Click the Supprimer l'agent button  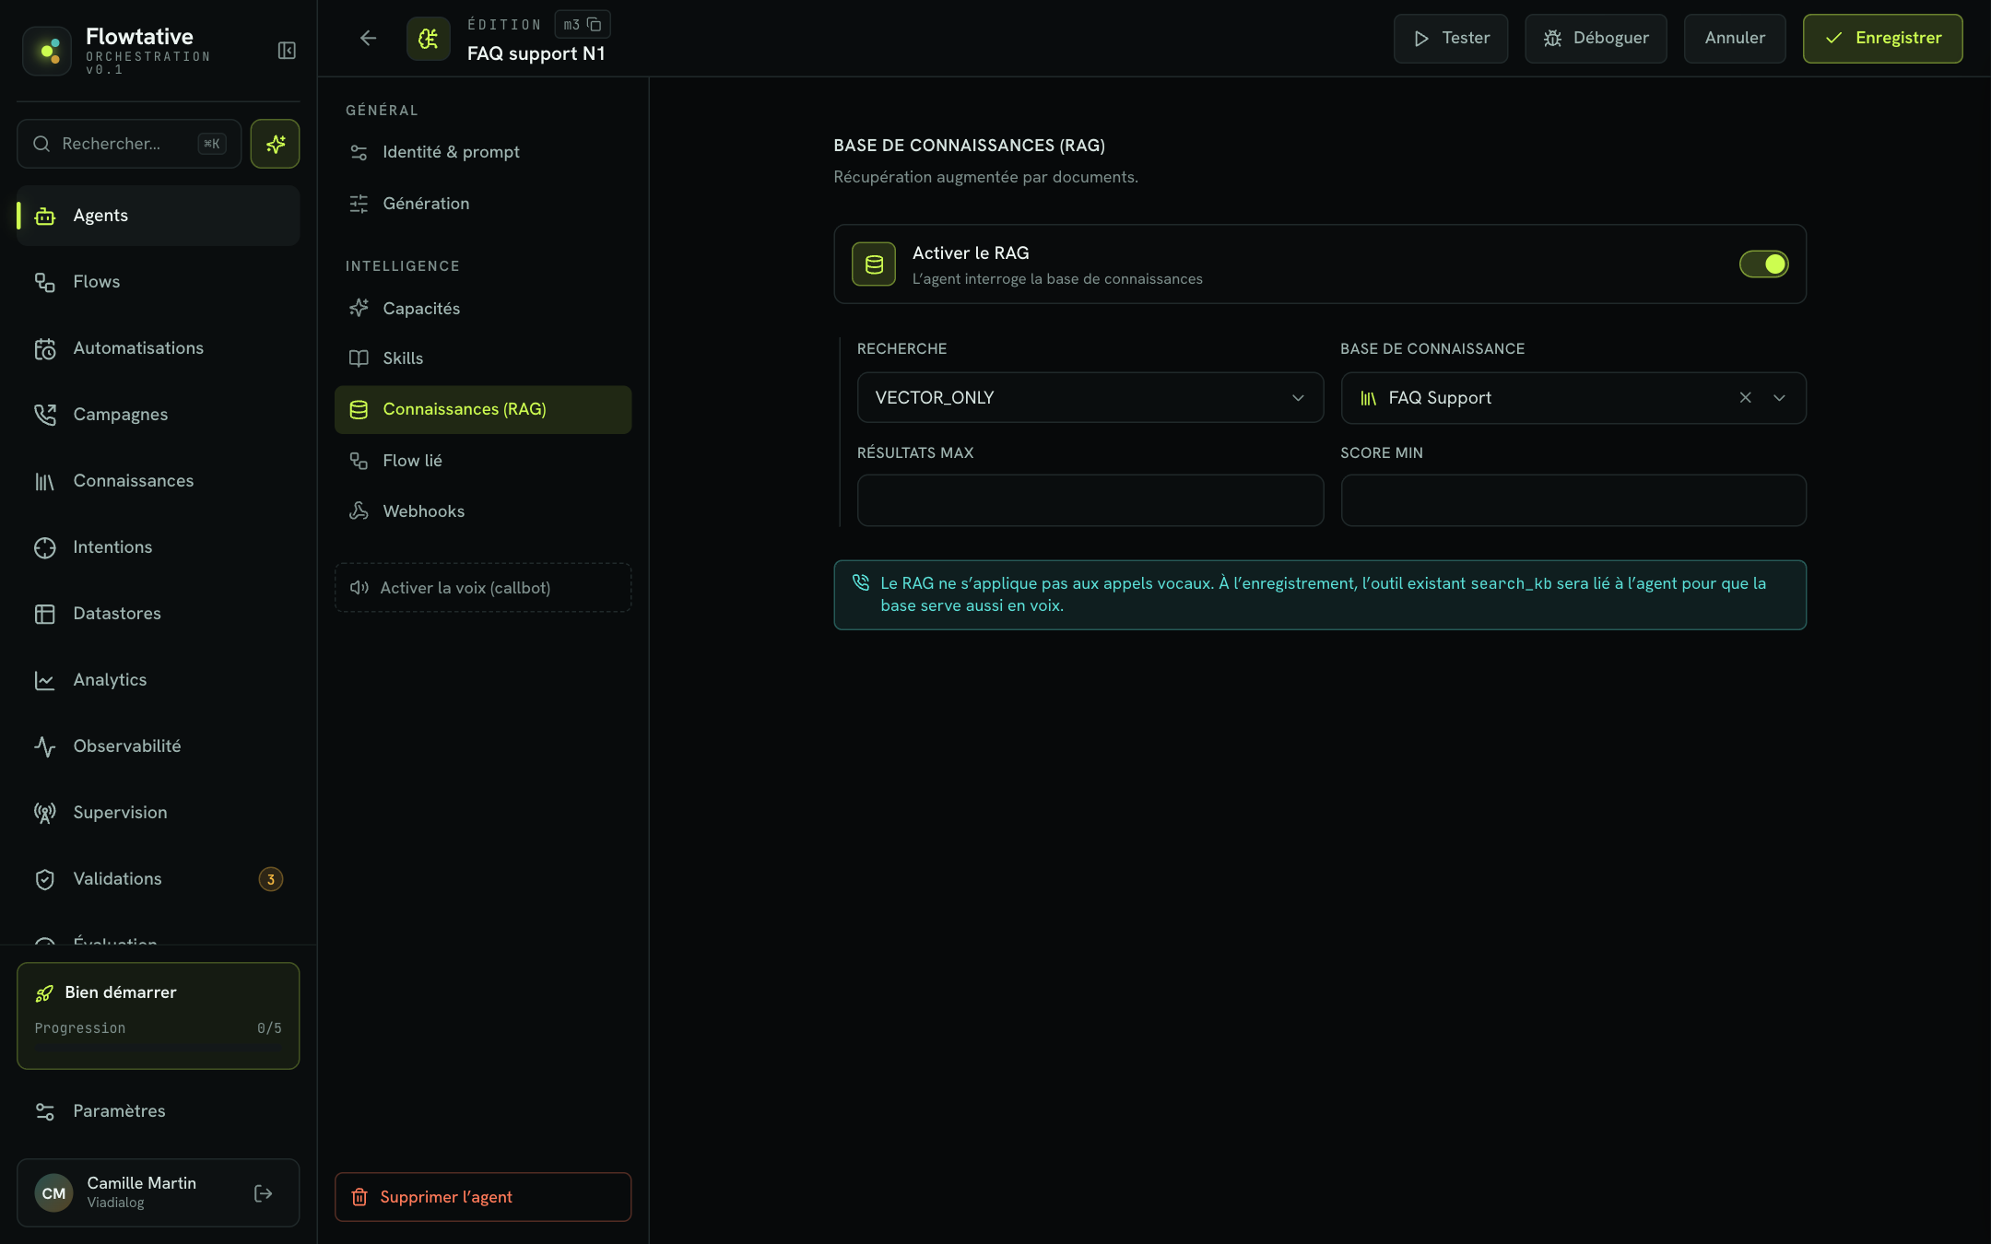coord(483,1197)
